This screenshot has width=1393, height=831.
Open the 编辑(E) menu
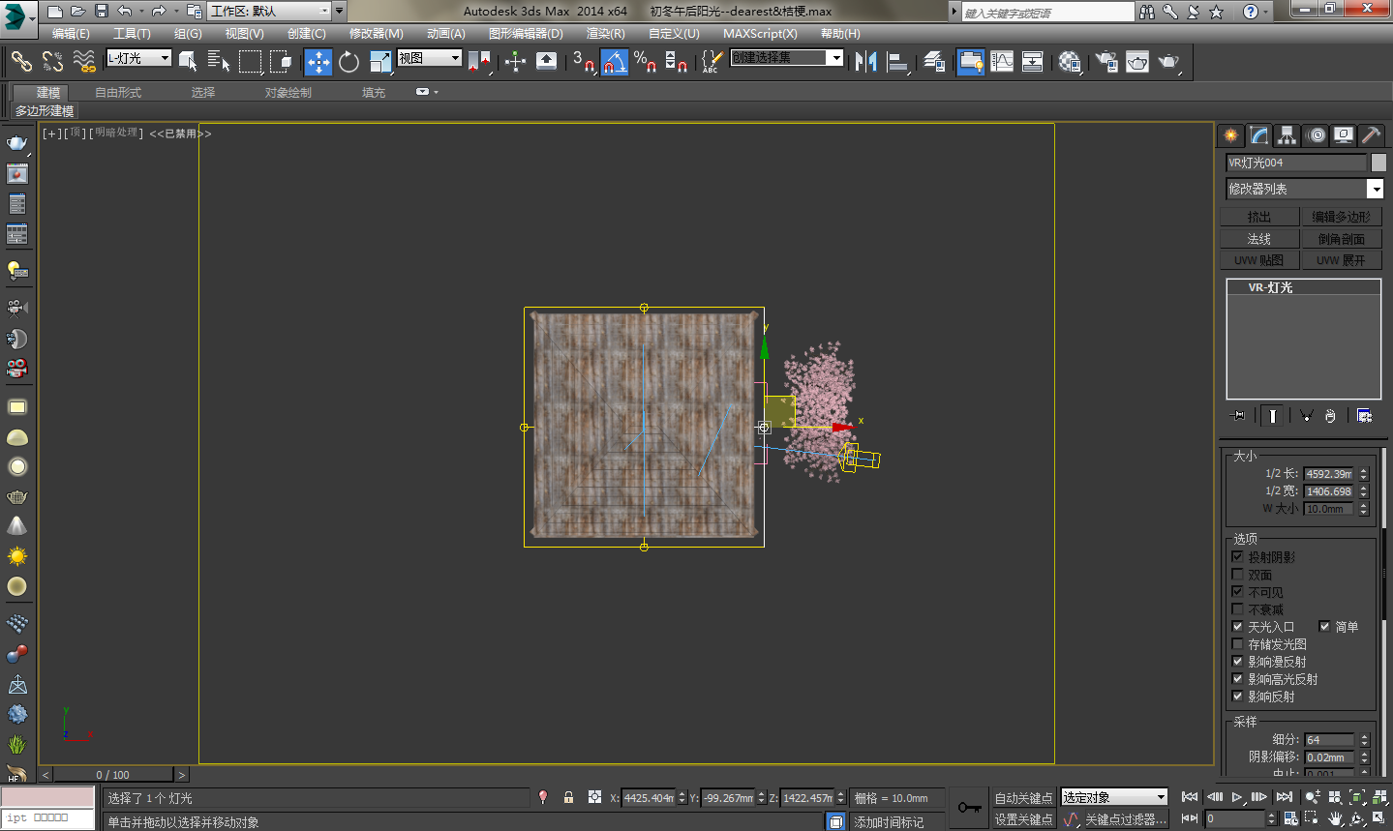(71, 34)
